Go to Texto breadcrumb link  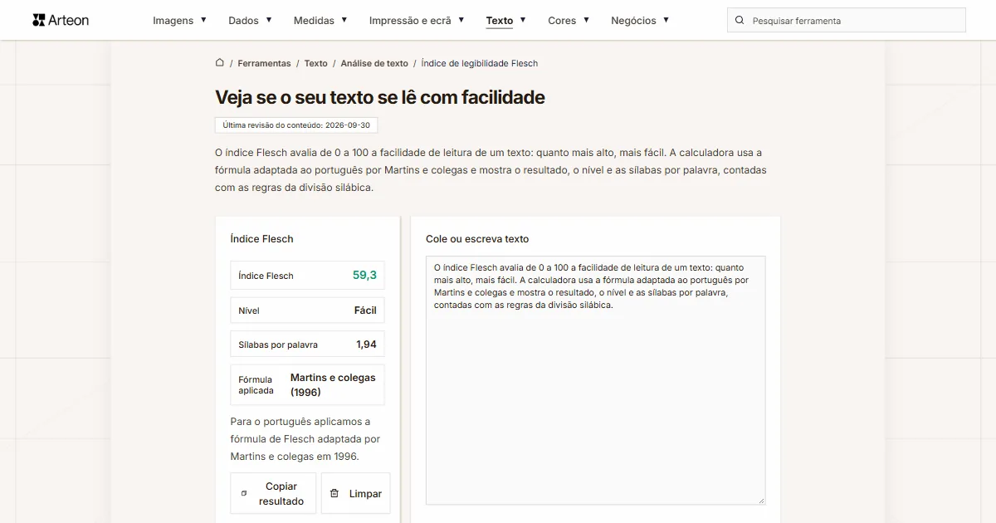pos(315,63)
